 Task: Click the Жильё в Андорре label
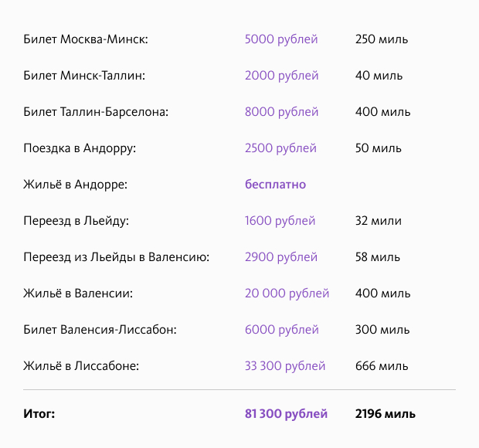pyautogui.click(x=75, y=185)
